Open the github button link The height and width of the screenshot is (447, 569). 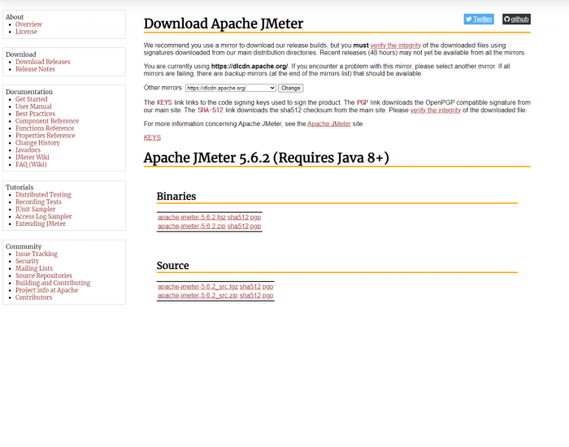[x=516, y=20]
